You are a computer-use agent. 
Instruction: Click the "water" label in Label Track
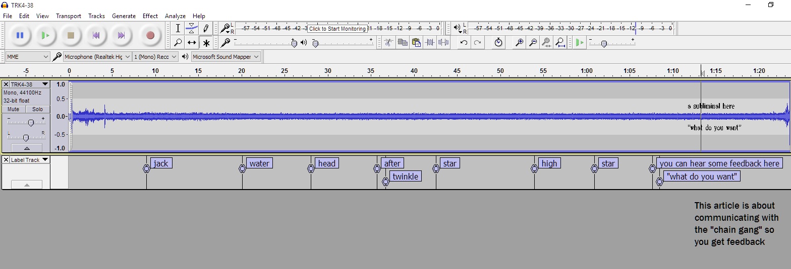pyautogui.click(x=259, y=163)
